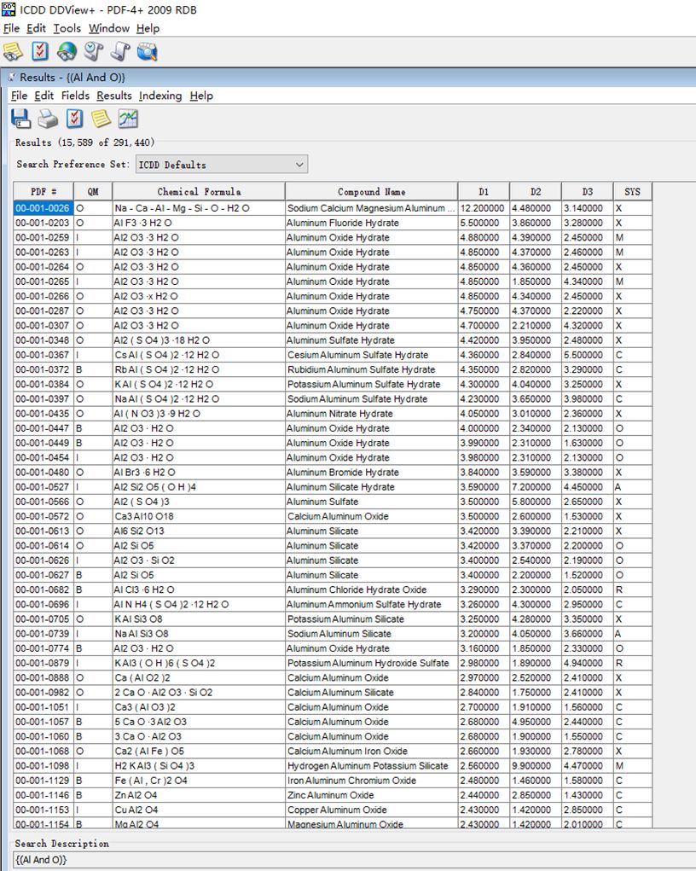Sort by the Chemical Formula column header
This screenshot has width=696, height=871.
pos(198,192)
